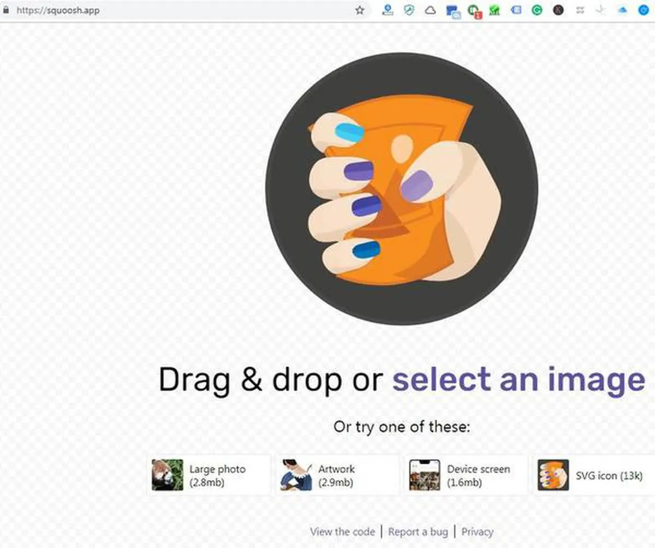Image resolution: width=655 pixels, height=548 pixels.
Task: Click the 'select an image' link
Action: tap(519, 379)
